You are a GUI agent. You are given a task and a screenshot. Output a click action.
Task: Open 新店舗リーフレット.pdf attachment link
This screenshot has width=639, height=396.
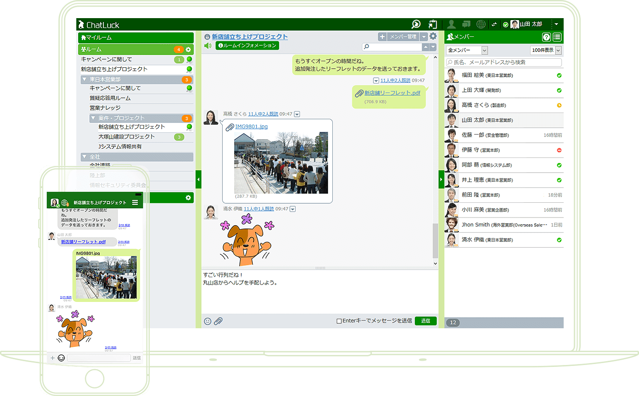(392, 93)
